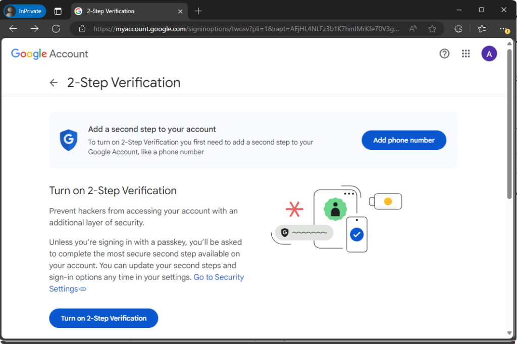Open the browser extensions puzzle icon

coord(458,29)
